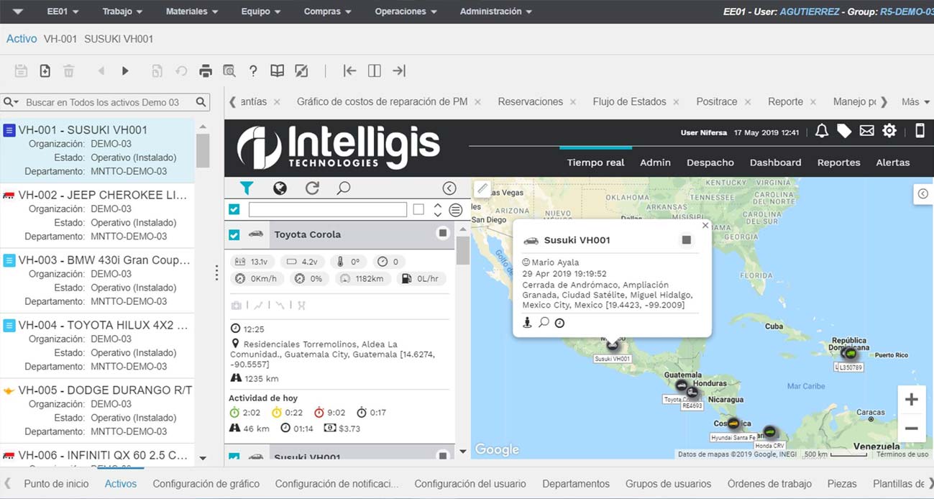Open the list options hamburger circle

[x=455, y=210]
